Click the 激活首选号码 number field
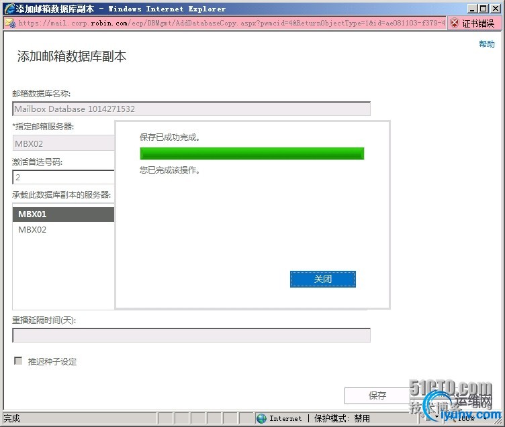The image size is (505, 427). click(x=63, y=177)
